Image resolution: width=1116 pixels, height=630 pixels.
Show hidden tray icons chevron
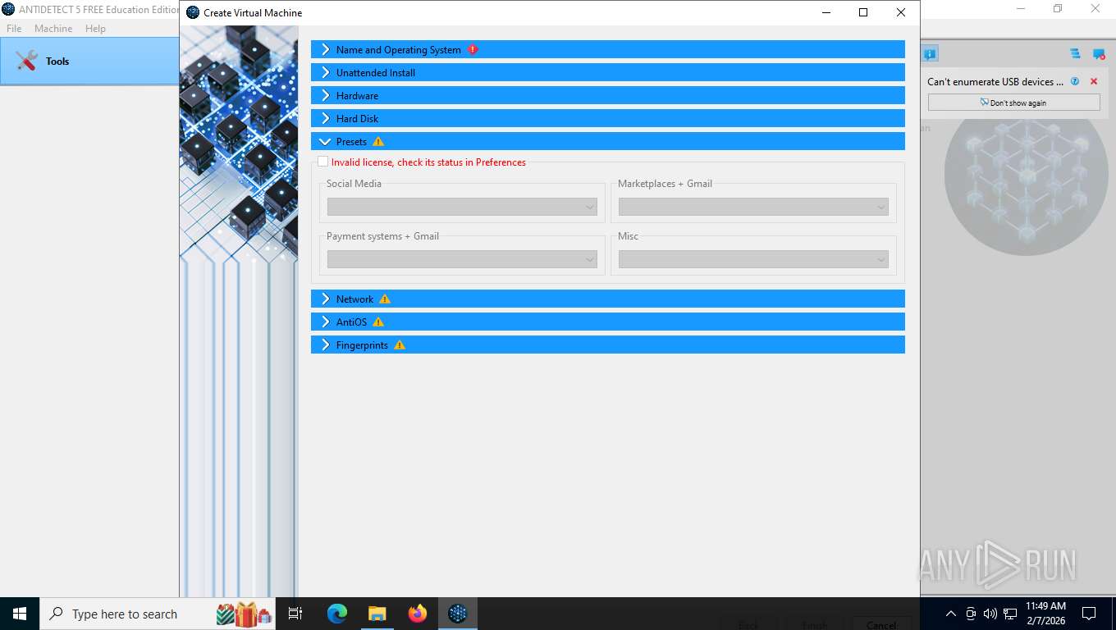coord(951,614)
